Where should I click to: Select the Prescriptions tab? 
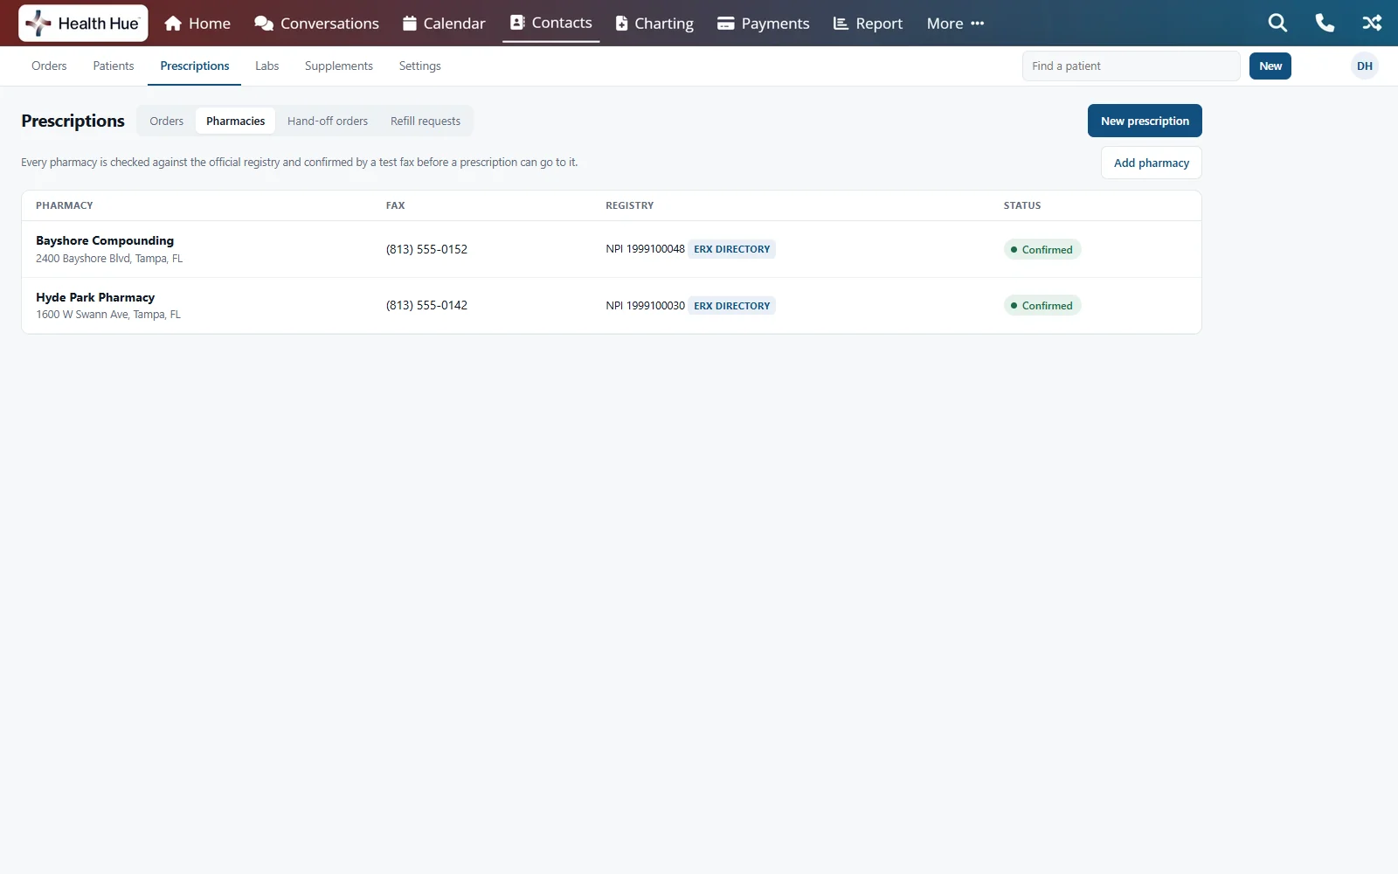pos(195,66)
